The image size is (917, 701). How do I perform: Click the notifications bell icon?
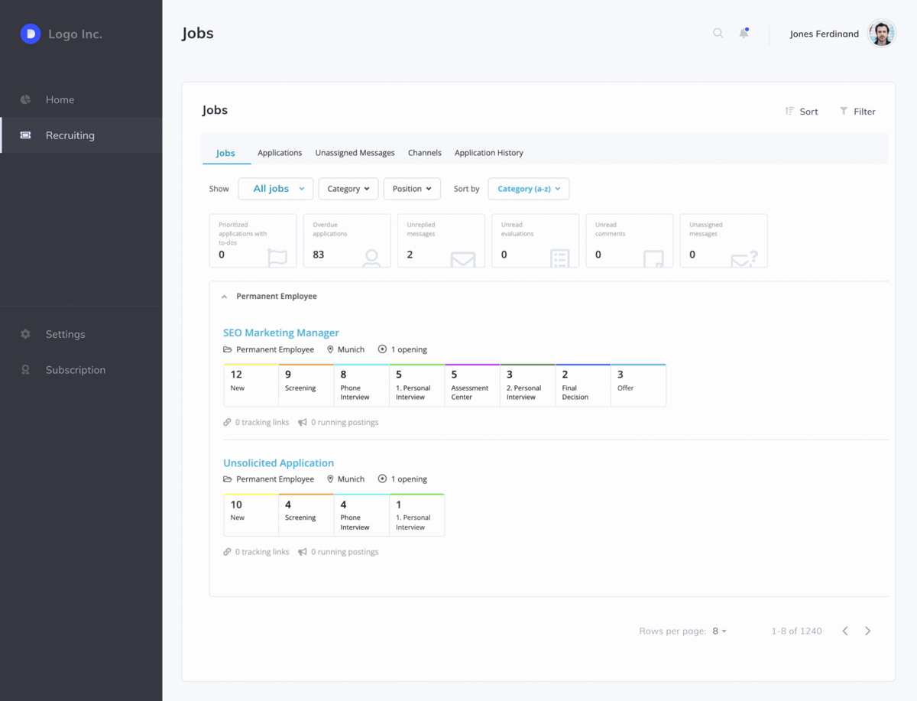click(743, 34)
